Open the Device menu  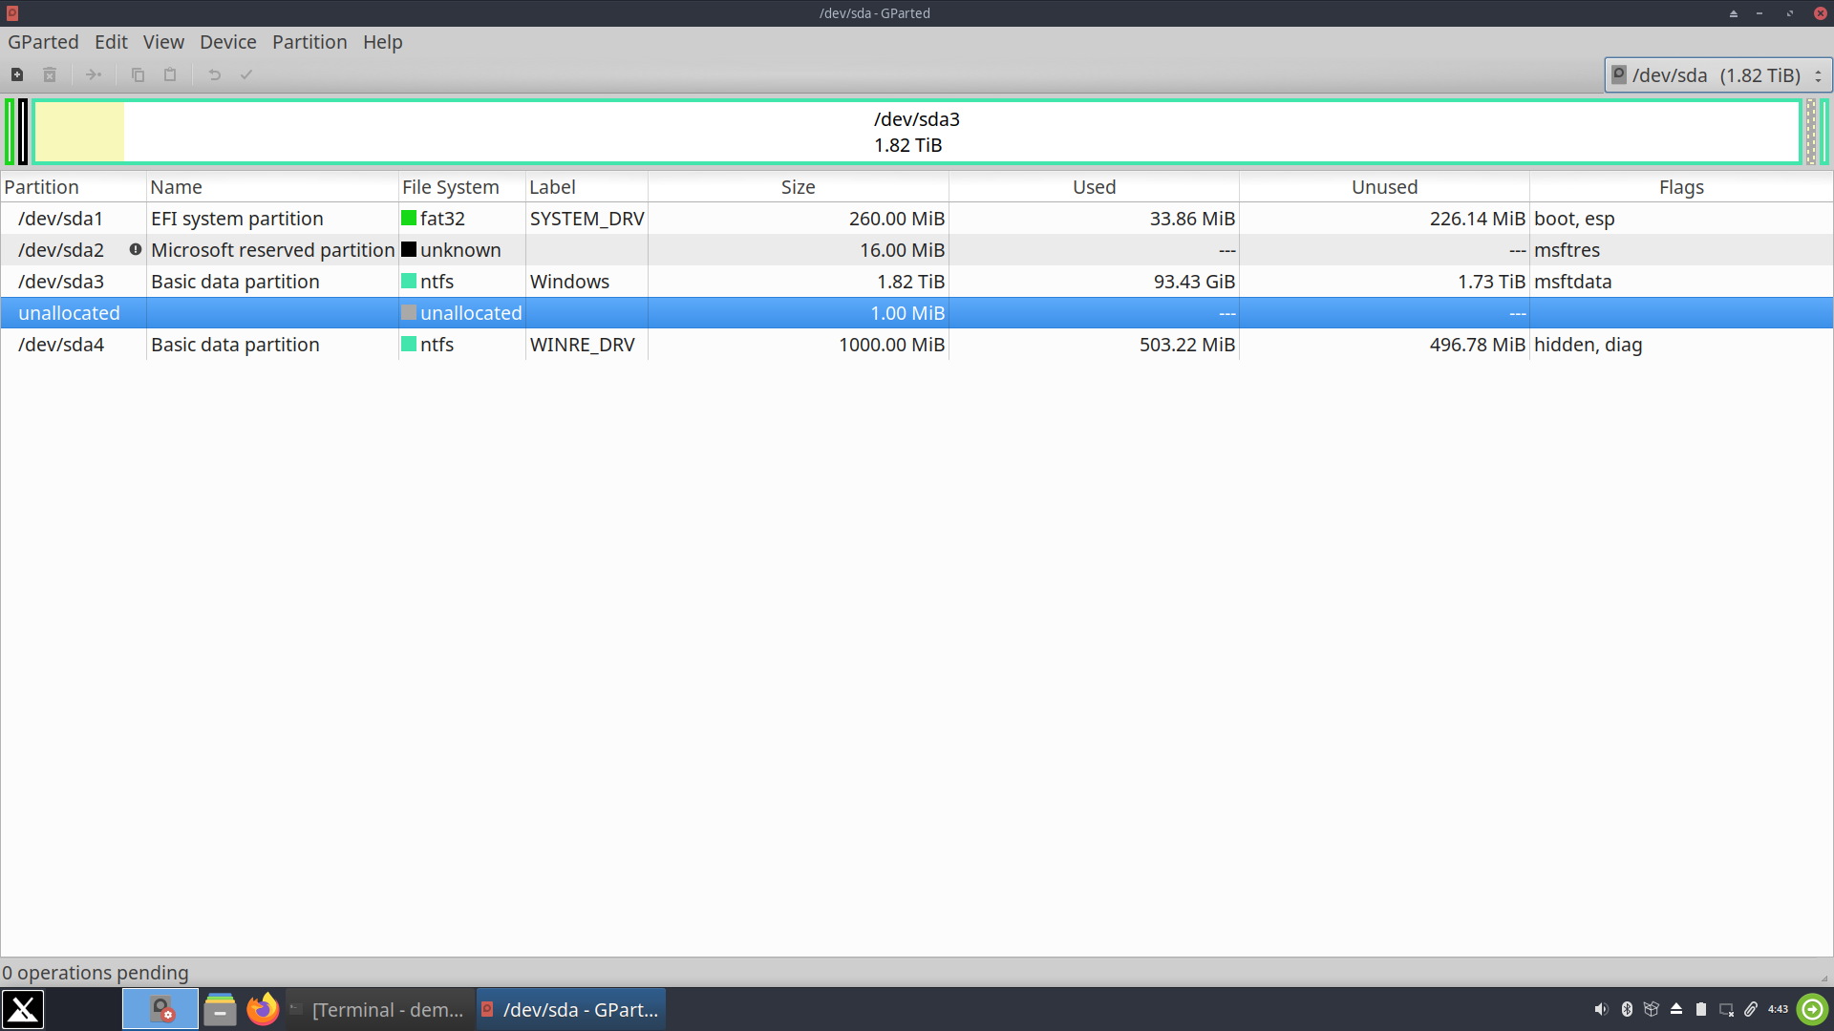[x=227, y=42]
